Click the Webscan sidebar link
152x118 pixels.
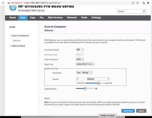click(17, 41)
